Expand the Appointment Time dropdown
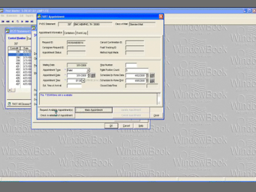Image resolution: width=256 pixels, height=192 pixels. click(x=83, y=81)
